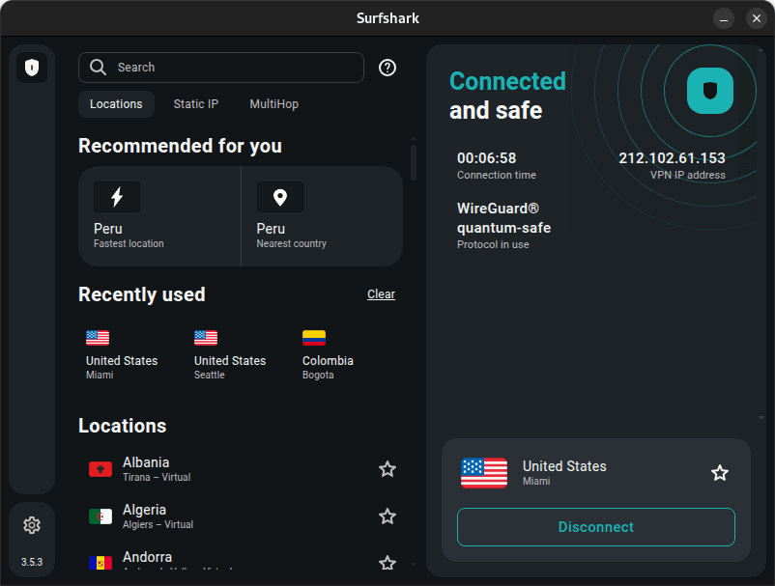This screenshot has height=586, width=775.
Task: Switch to the Static IP tab
Action: 196,104
